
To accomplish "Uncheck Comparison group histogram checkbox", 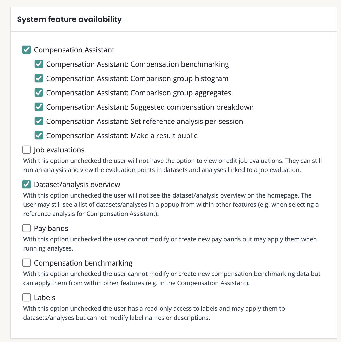I will point(39,78).
